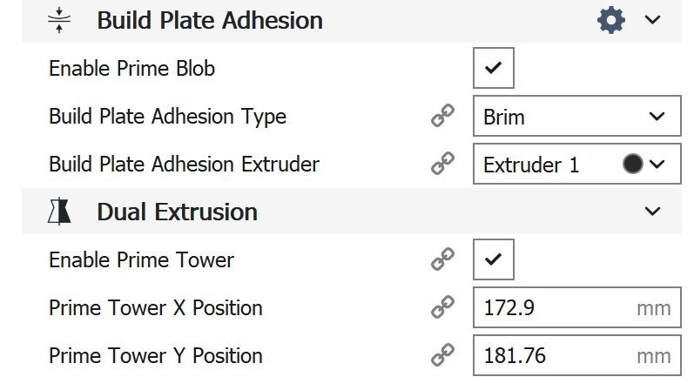Click the Build Plate Adhesion category icon

(58, 21)
